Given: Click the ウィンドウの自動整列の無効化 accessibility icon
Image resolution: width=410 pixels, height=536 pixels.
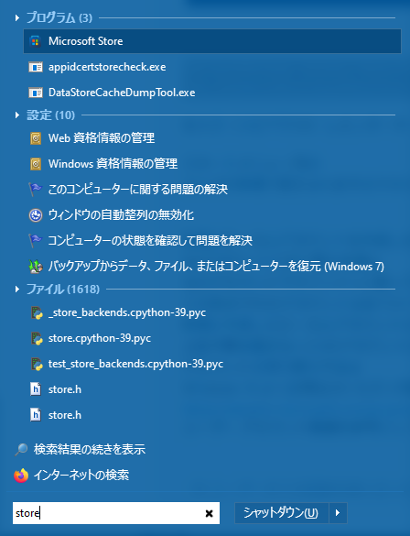Looking at the screenshot, I should tap(36, 215).
